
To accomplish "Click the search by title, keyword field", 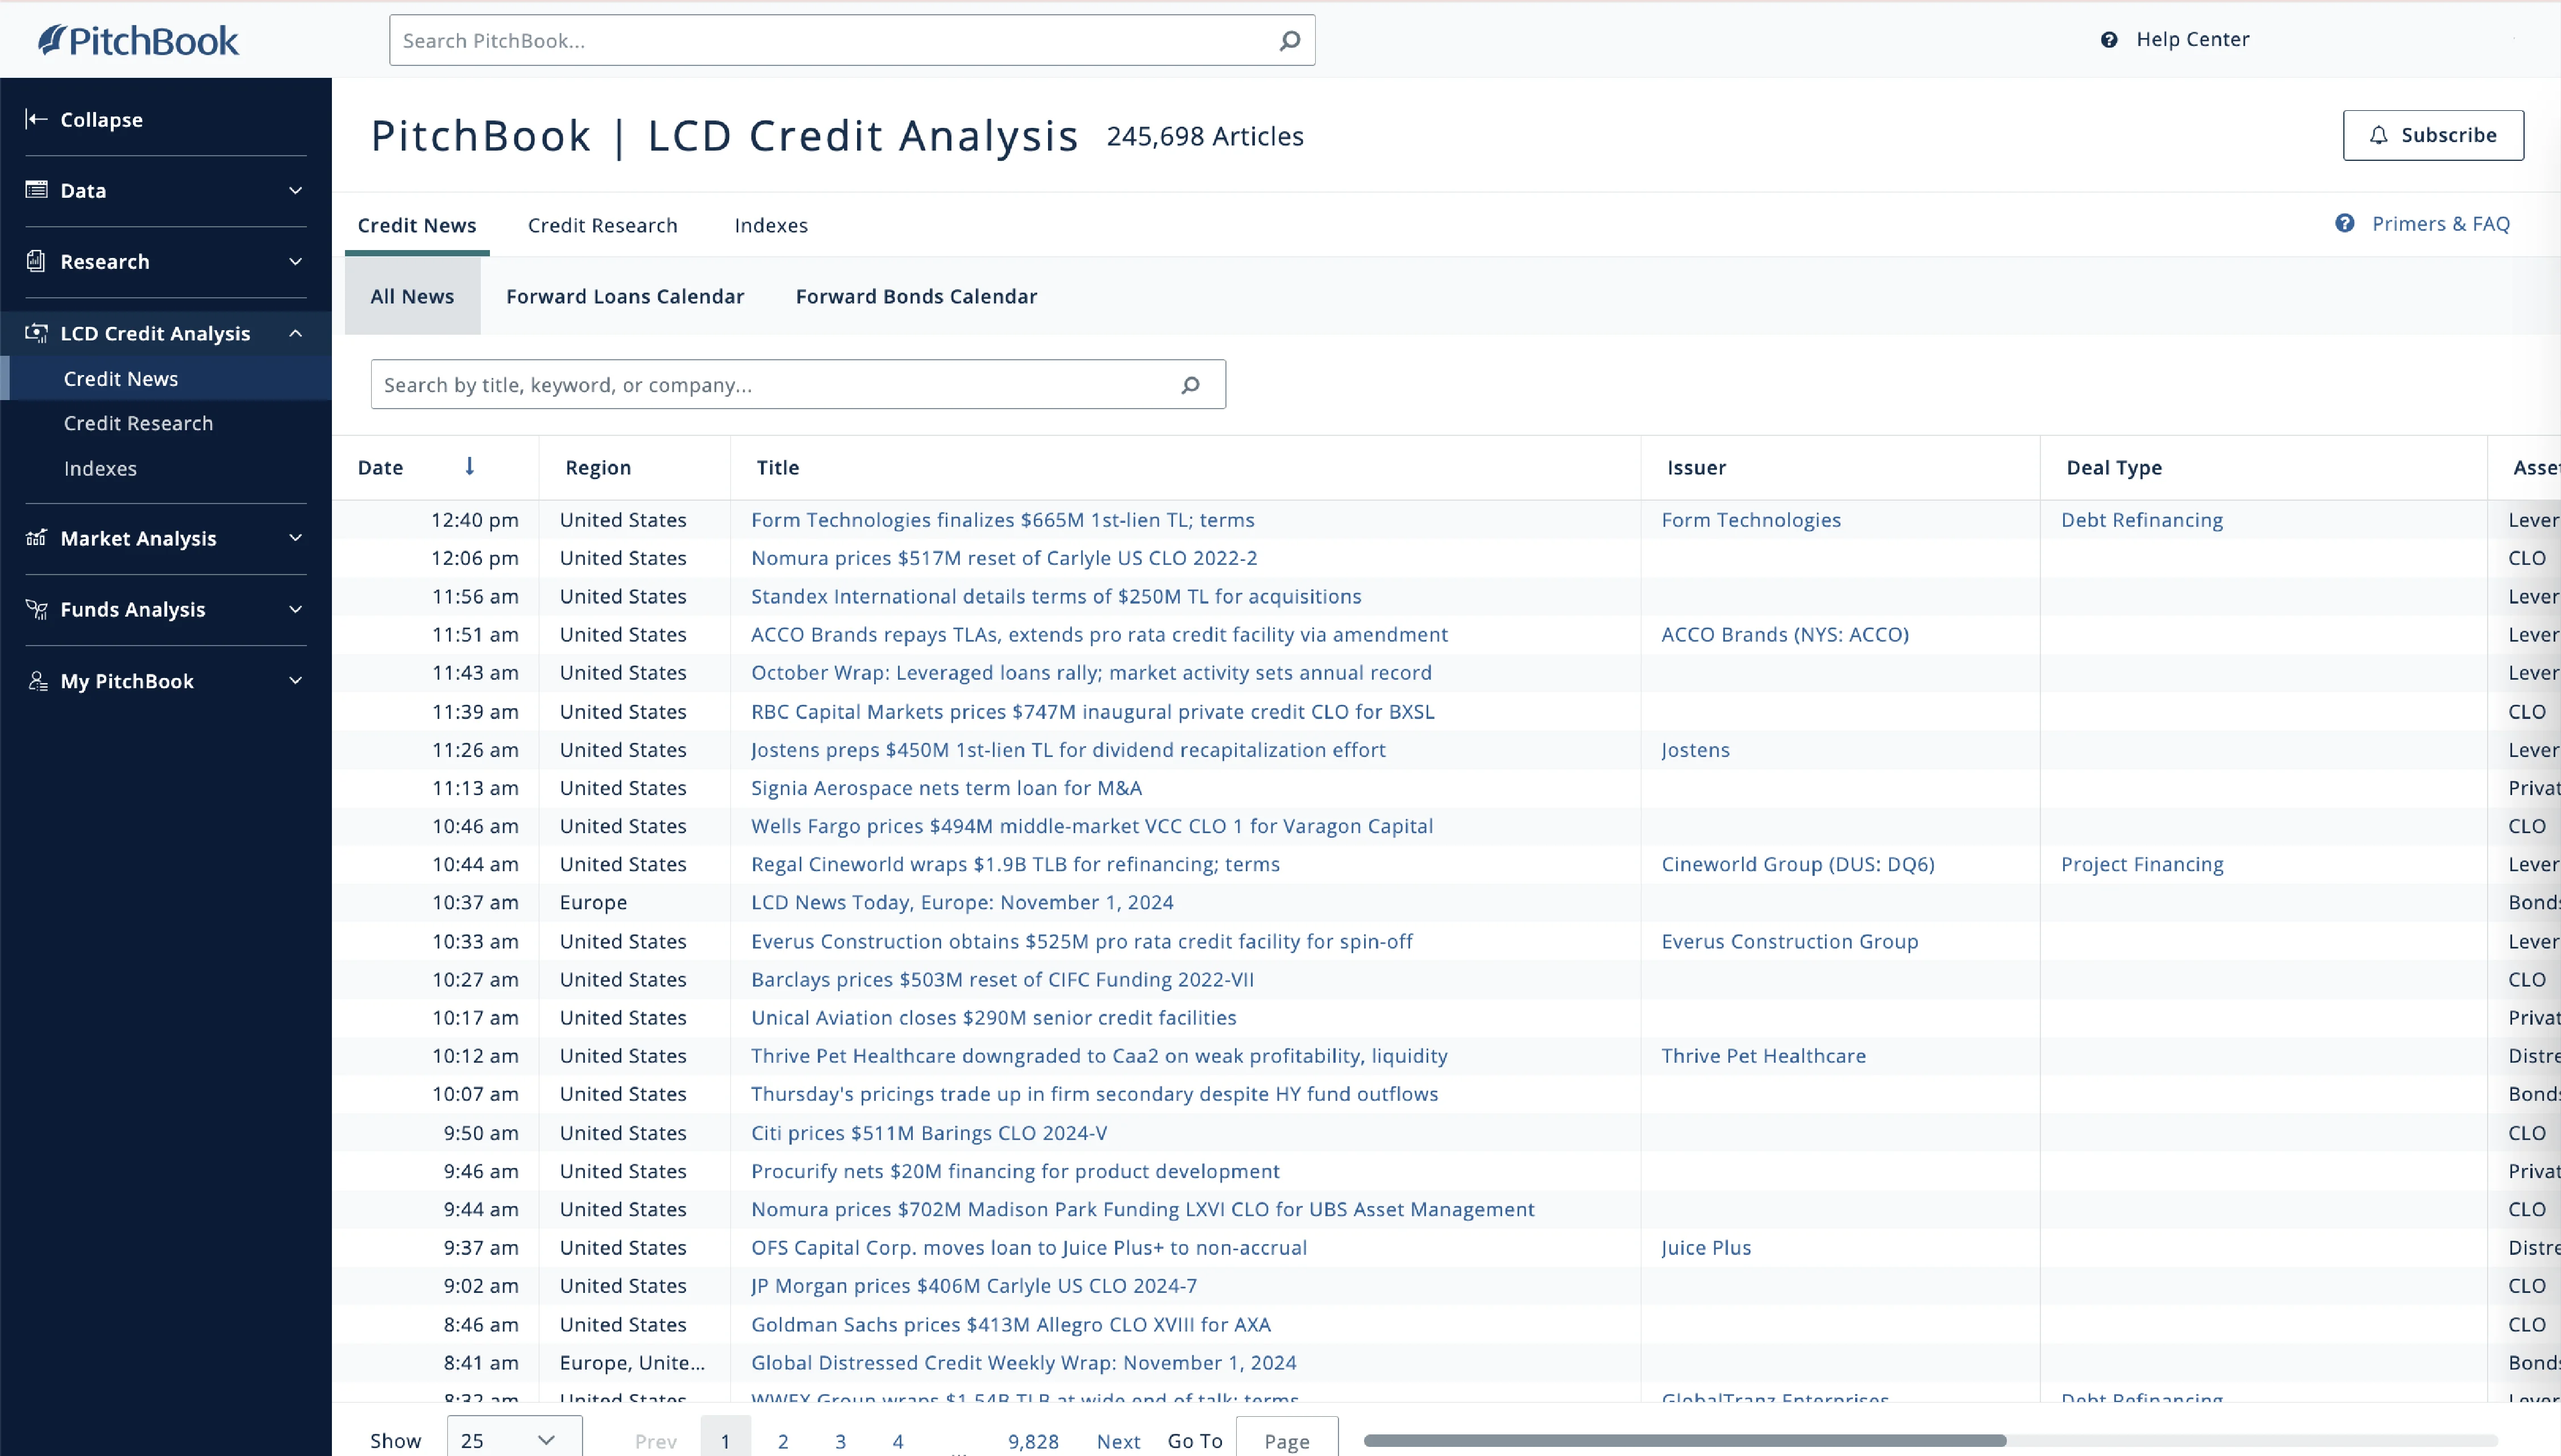I will click(798, 384).
